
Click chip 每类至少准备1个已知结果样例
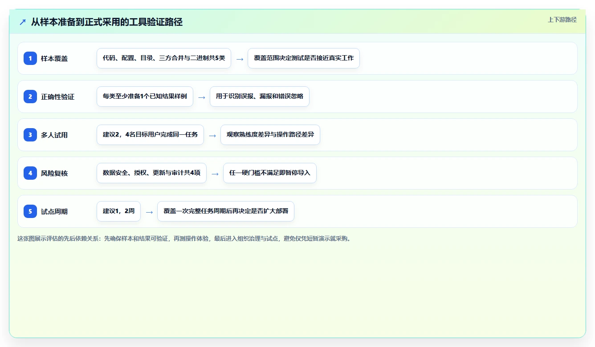(x=145, y=97)
